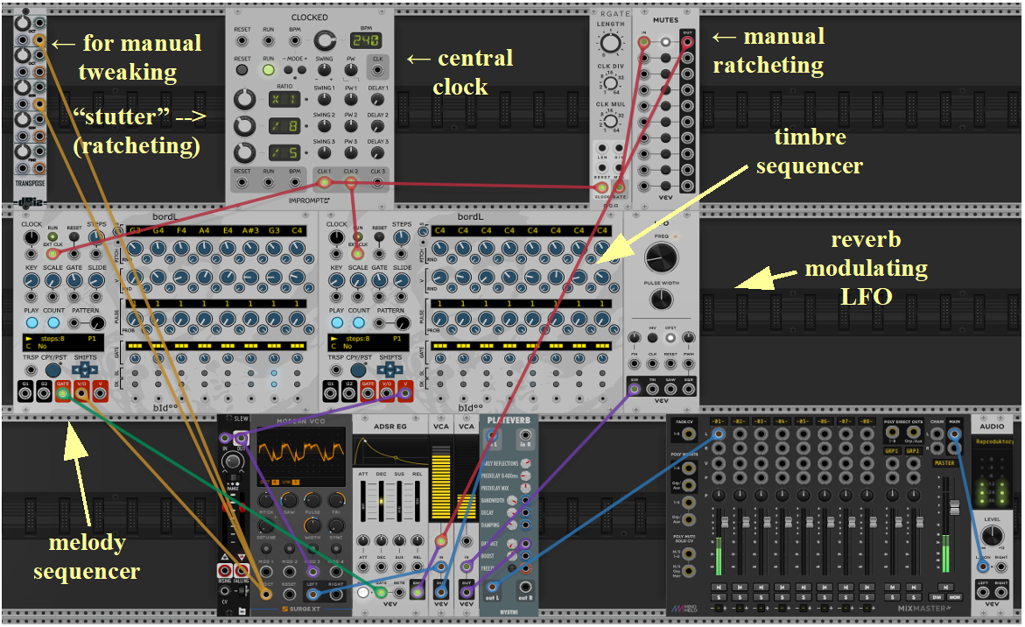The image size is (1025, 627).
Task: Click RESET button on melody bordL sequencer
Action: pos(74,236)
